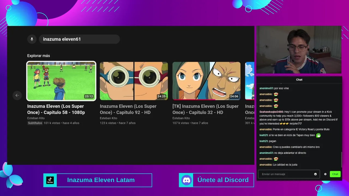Click the Únete al Discord banner
Image resolution: width=349 pixels, height=196 pixels.
(x=216, y=180)
